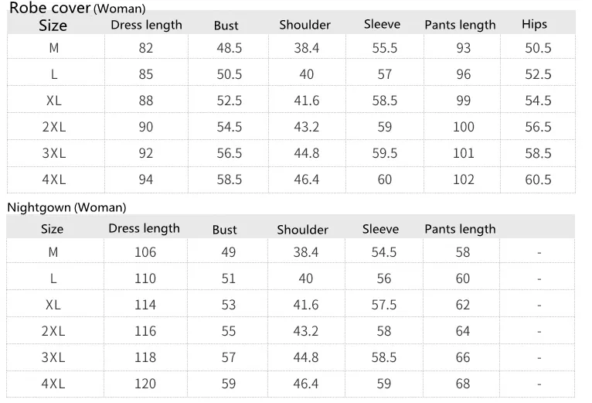Select the XL size label in Robe cover table

click(x=53, y=101)
